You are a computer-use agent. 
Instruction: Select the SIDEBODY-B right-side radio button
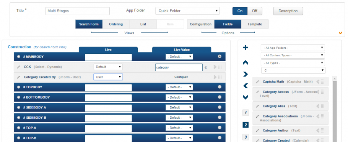click(x=220, y=118)
